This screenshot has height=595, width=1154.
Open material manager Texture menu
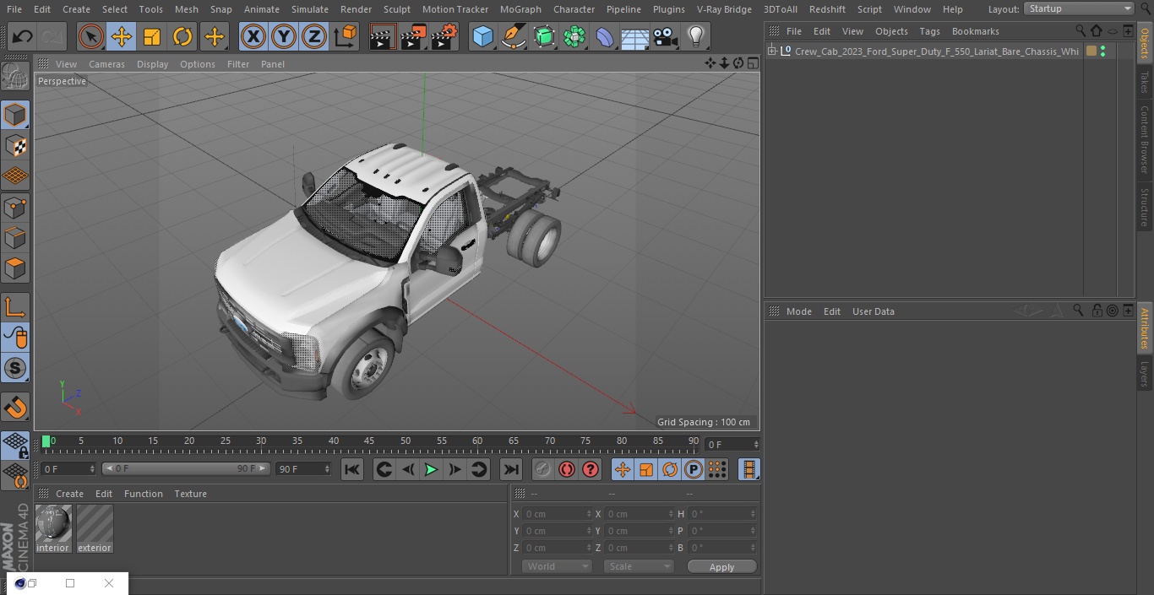coord(190,494)
